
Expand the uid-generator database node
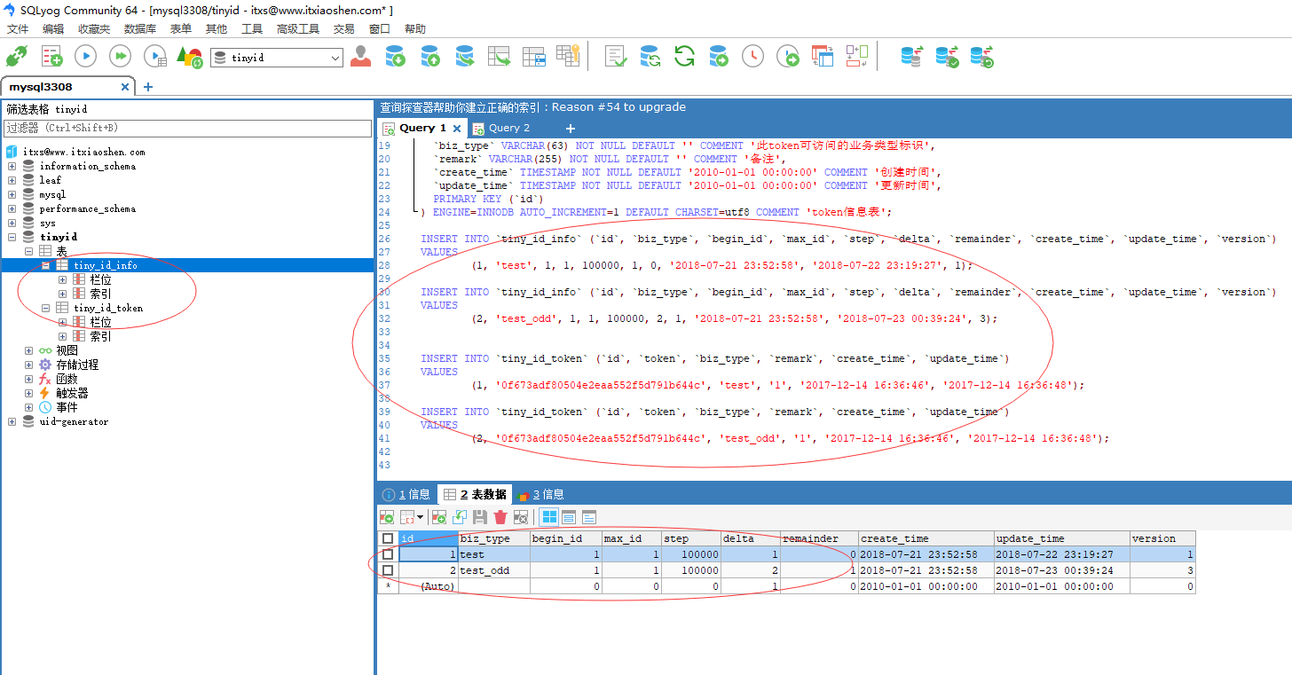tap(12, 421)
